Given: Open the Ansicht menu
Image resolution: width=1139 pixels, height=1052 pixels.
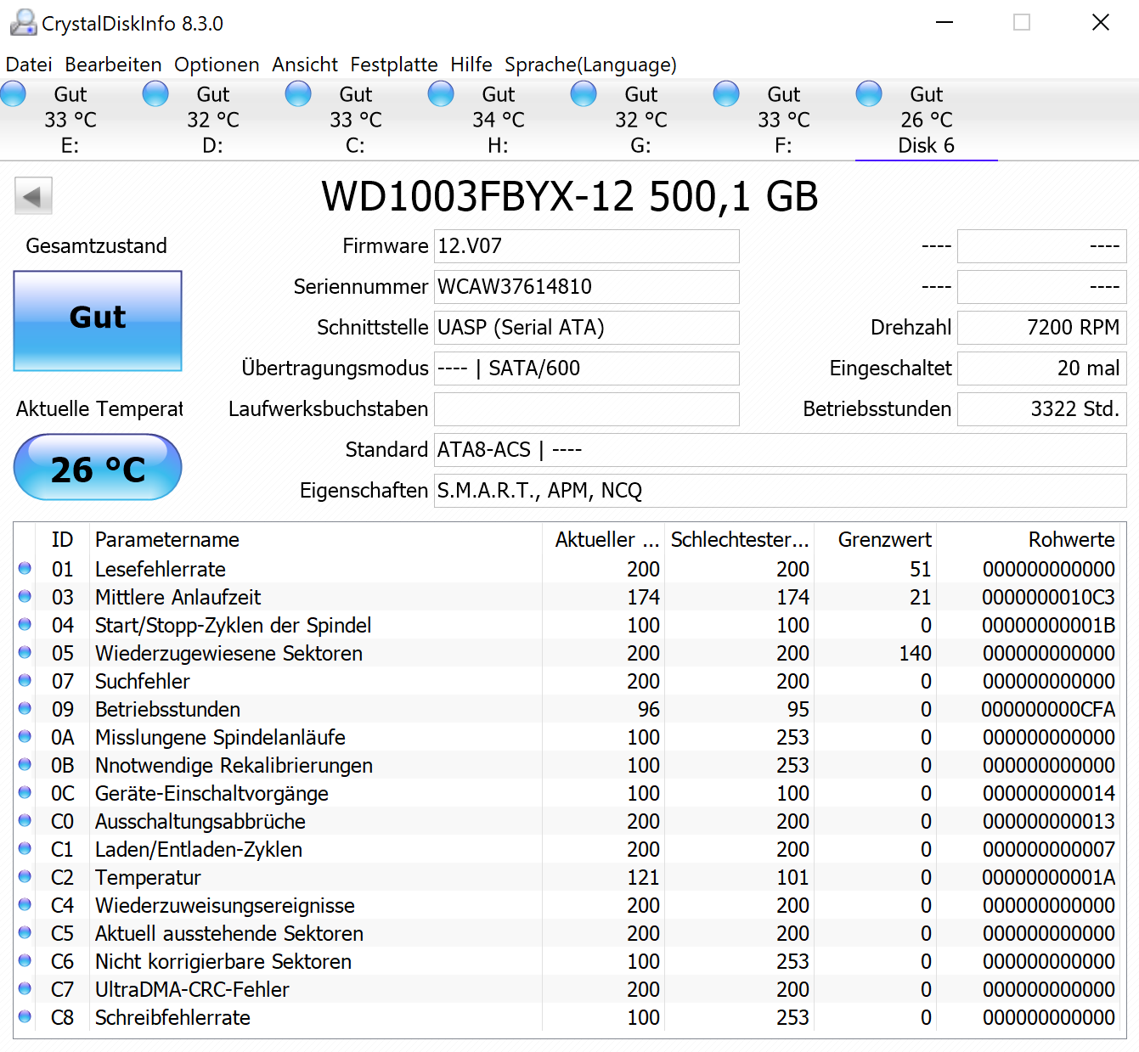Looking at the screenshot, I should 305,65.
